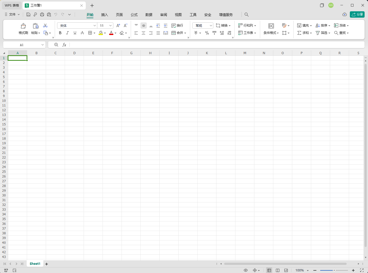This screenshot has width=368, height=273.
Task: Open the Formulas (公式) ribbon tab
Action: pos(134,15)
